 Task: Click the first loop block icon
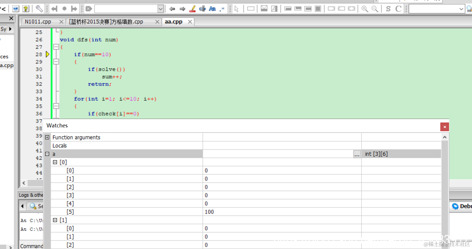click(x=288, y=9)
